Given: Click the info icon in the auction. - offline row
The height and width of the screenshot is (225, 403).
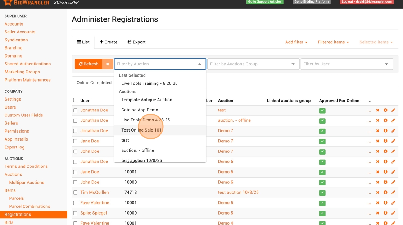Looking at the screenshot, I should (x=385, y=121).
